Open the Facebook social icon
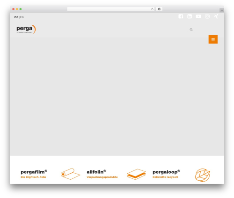Image resolution: width=234 pixels, height=198 pixels. click(181, 16)
